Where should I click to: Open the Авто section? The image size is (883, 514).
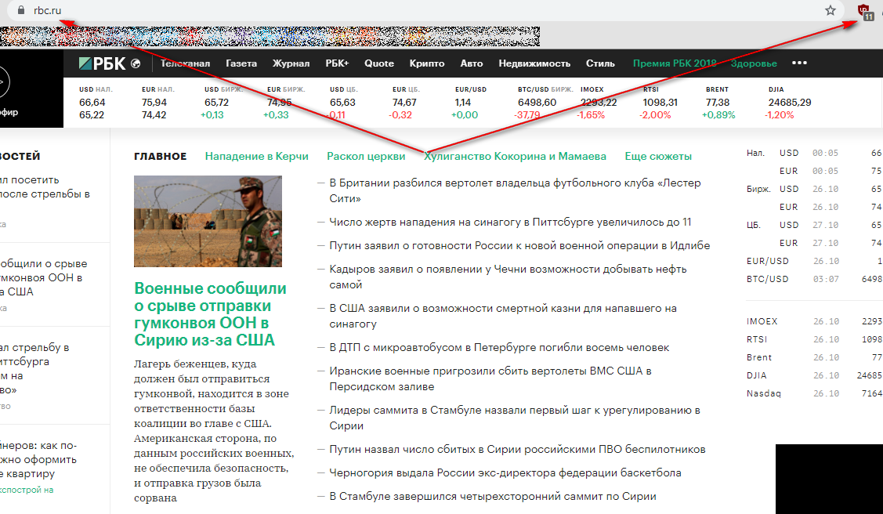point(472,63)
